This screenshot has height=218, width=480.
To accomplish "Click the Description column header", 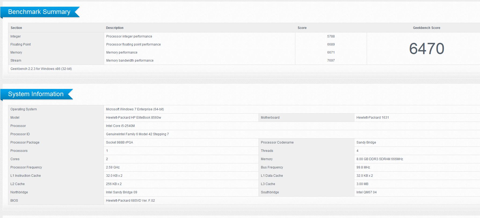I will [x=115, y=28].
